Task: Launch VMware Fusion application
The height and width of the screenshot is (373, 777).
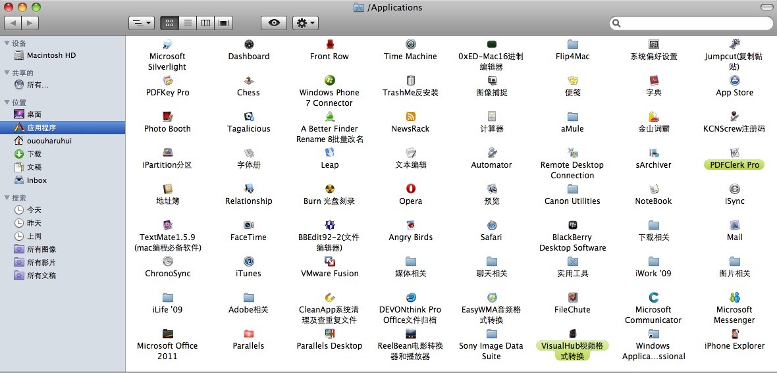Action: coord(329,262)
